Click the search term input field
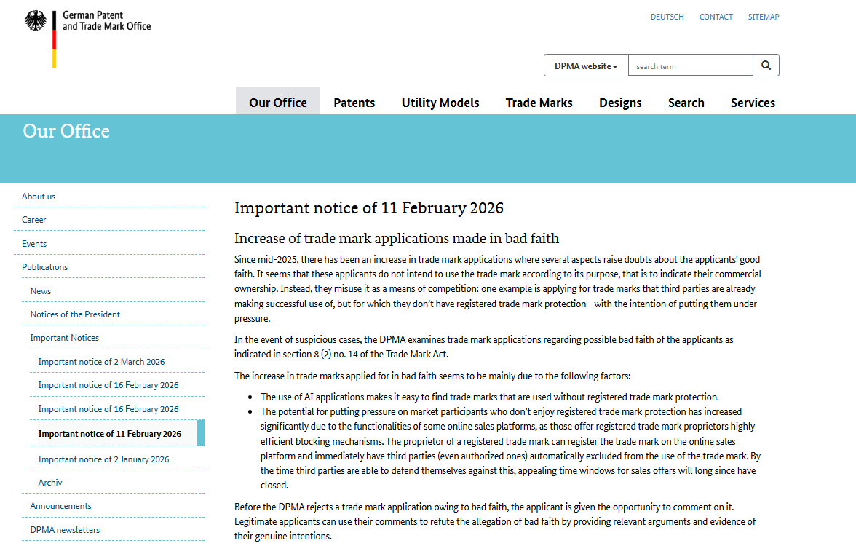The image size is (856, 546). point(691,66)
